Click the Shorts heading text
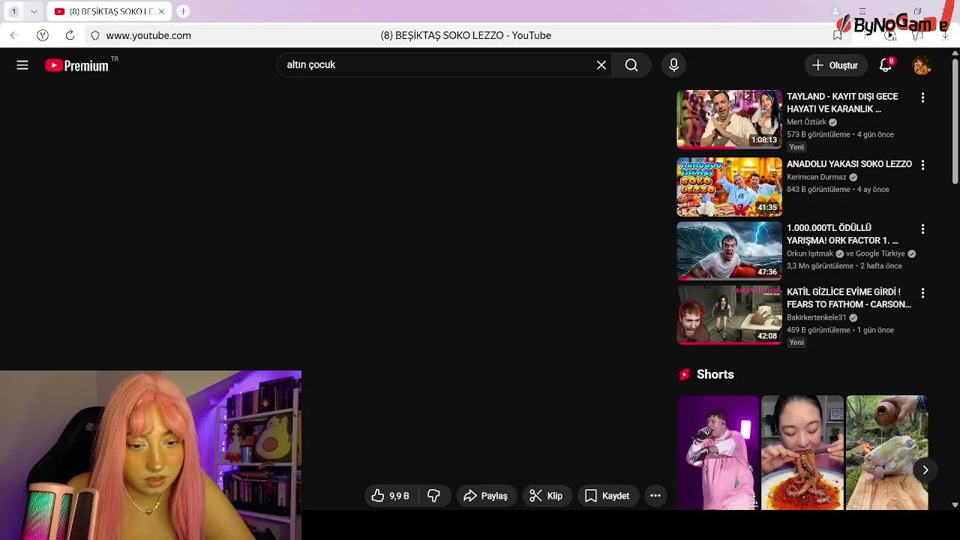The width and height of the screenshot is (960, 540). click(x=715, y=374)
